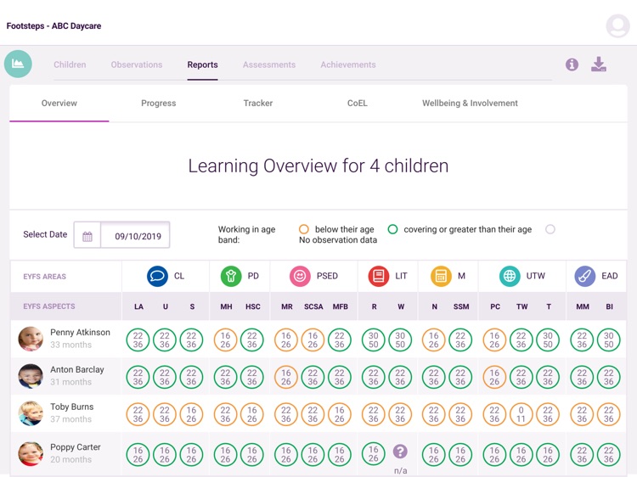The width and height of the screenshot is (637, 477).
Task: Click the purple EAD paintbrush icon
Action: [x=585, y=276]
